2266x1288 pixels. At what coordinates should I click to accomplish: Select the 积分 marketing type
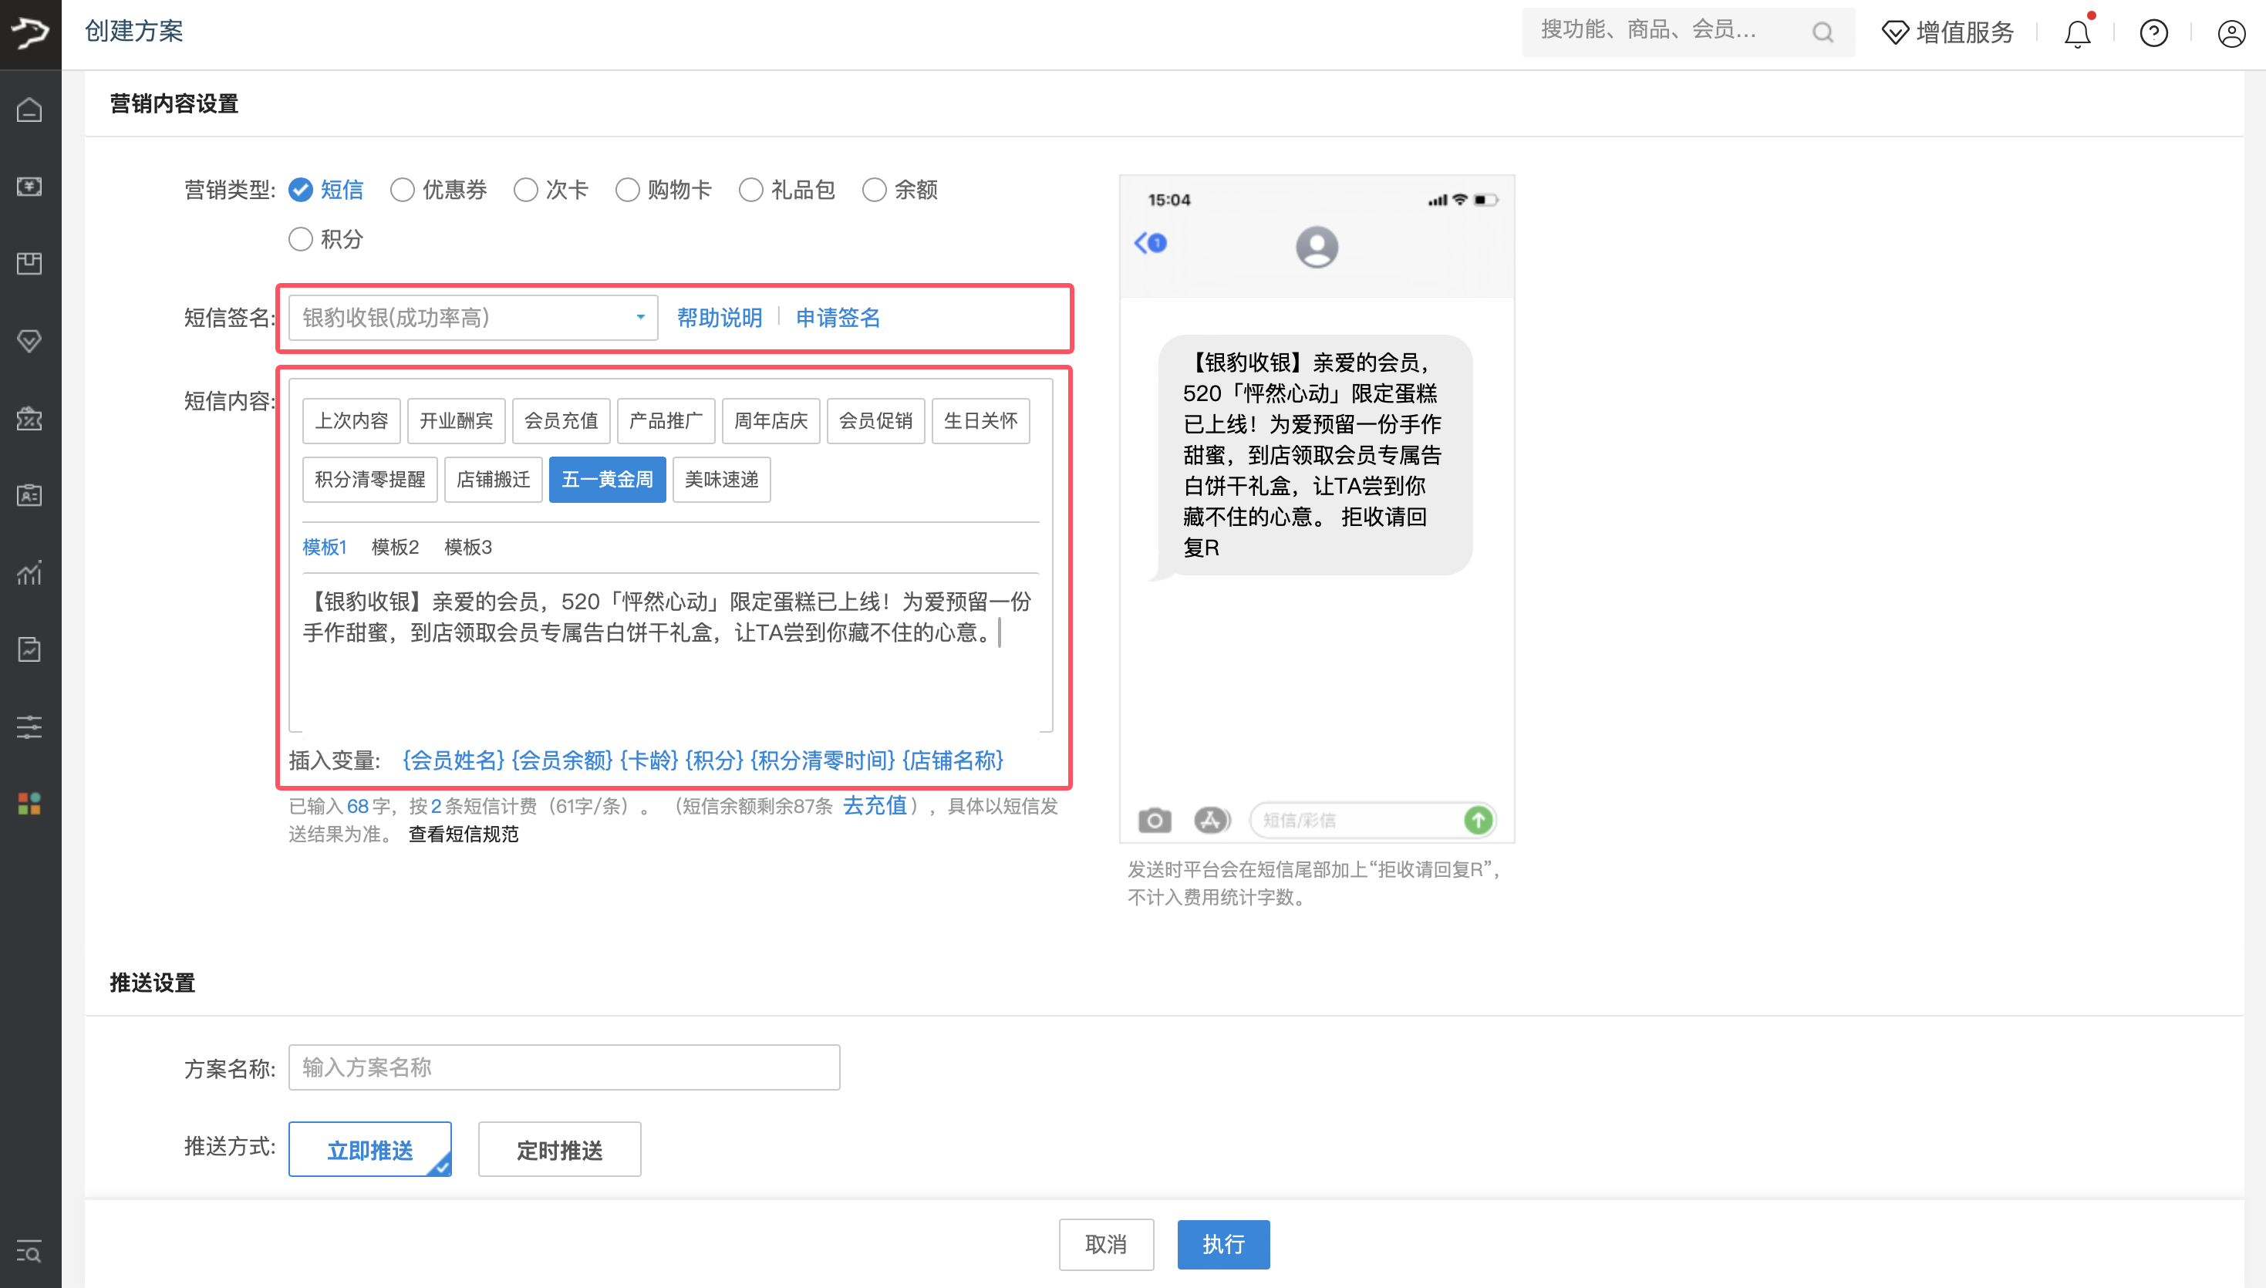[301, 239]
